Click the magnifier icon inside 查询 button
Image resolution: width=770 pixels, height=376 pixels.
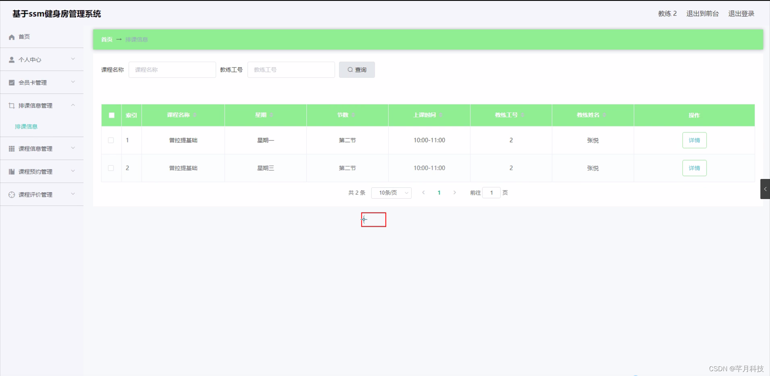[x=350, y=69]
